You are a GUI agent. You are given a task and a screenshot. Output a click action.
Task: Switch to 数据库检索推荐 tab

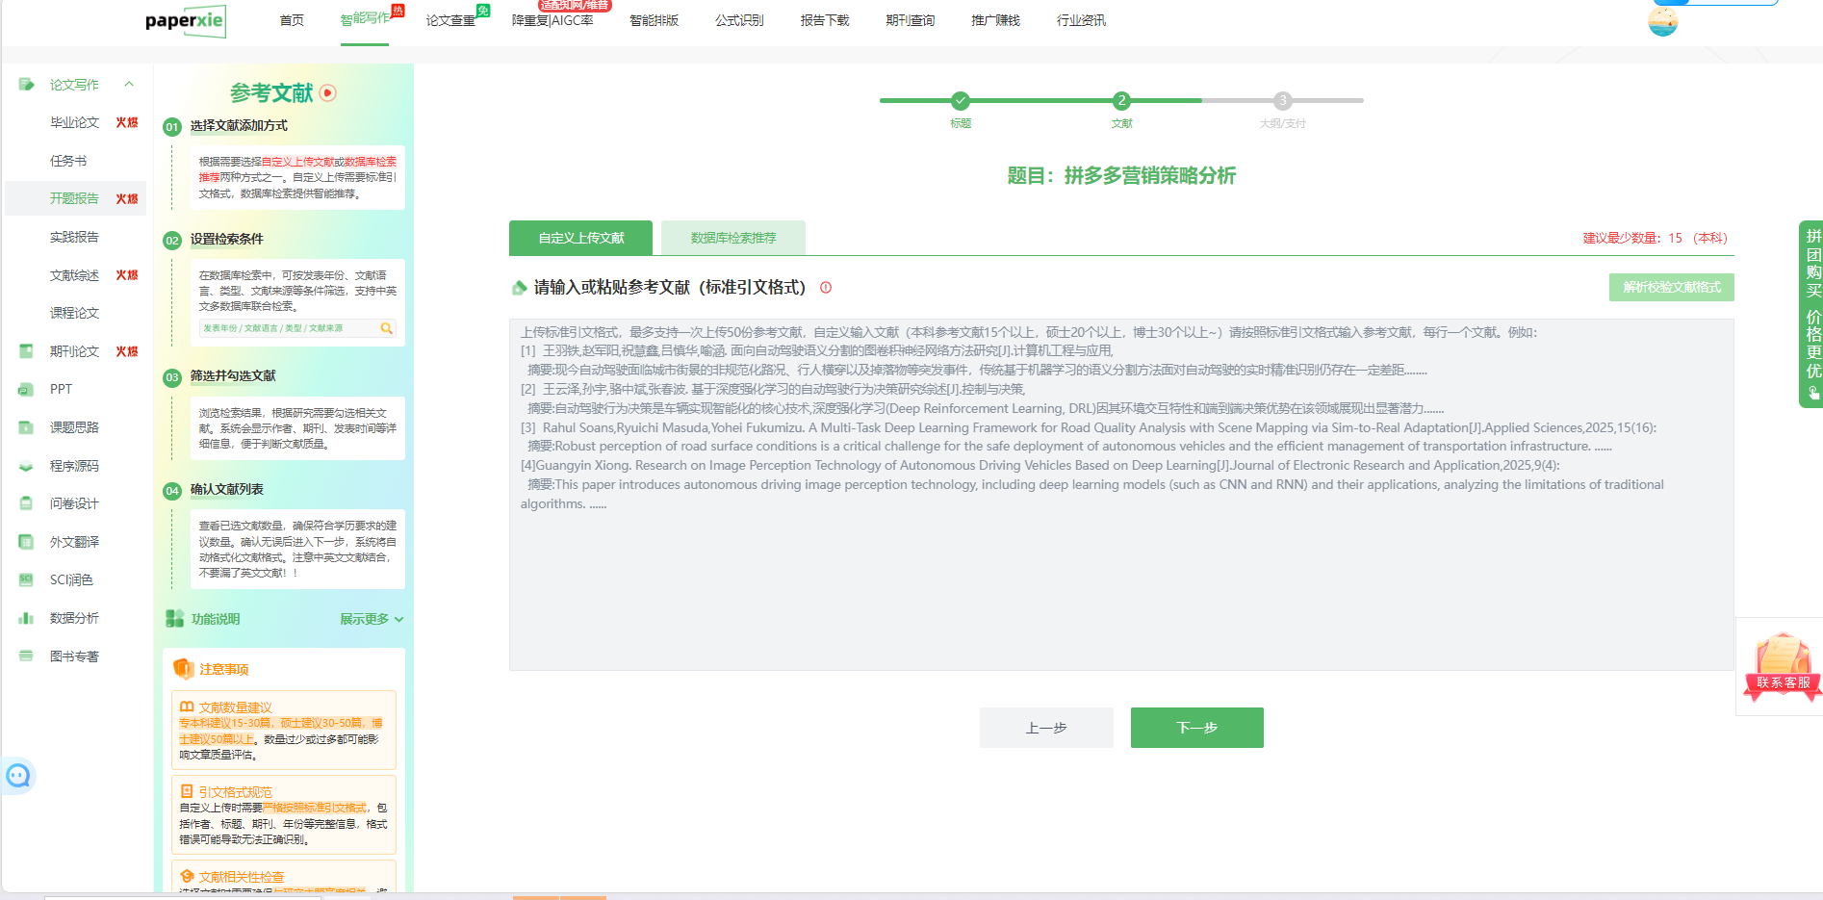(732, 238)
